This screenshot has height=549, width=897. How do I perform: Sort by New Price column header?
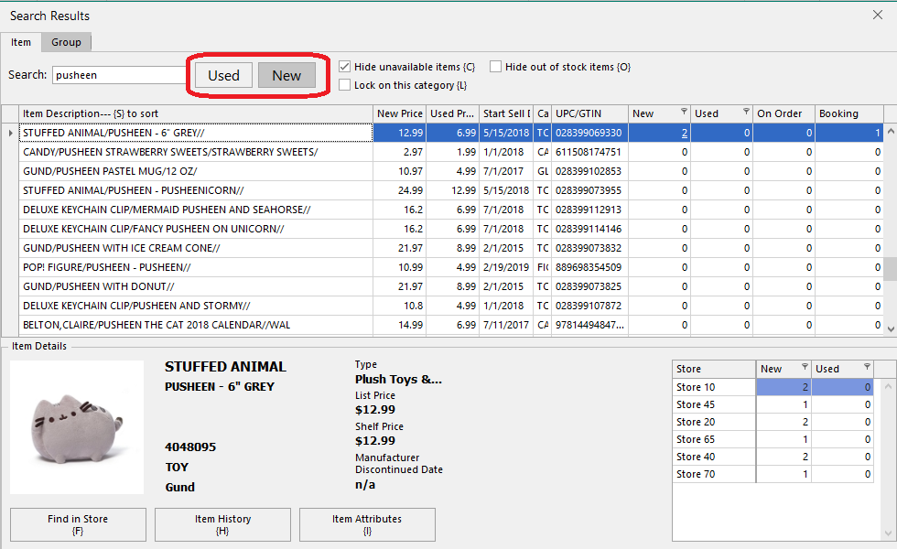(x=400, y=113)
